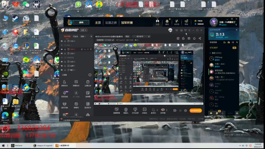Image resolution: width=265 pixels, height=149 pixels.
Task: Click the summoner avatar in League client
Action: (x=214, y=22)
